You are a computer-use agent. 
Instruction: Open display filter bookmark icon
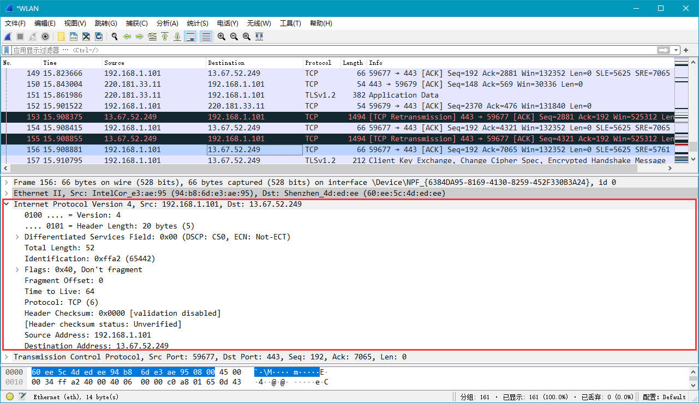coord(7,50)
